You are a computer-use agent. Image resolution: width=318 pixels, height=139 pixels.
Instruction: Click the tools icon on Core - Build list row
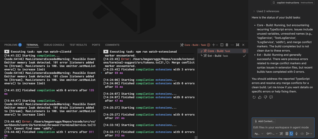pyautogui.click(x=205, y=51)
